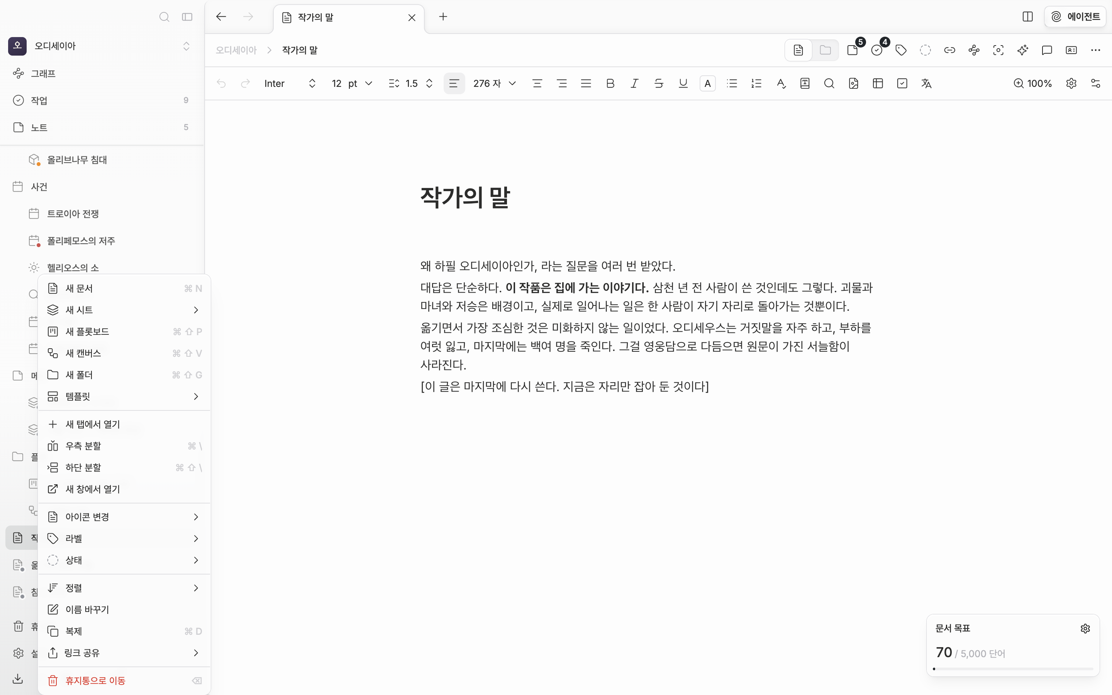Open the comments icon
This screenshot has height=695, width=1112.
[1047, 50]
